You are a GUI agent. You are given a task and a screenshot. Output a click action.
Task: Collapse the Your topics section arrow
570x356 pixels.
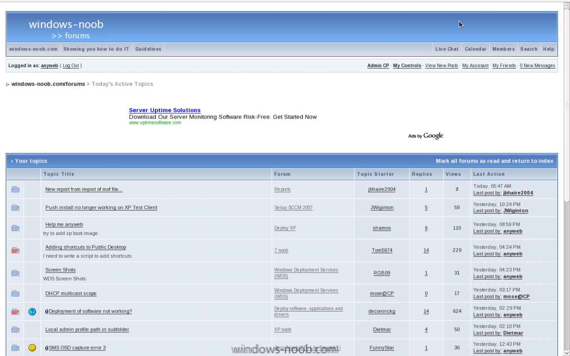click(12, 161)
